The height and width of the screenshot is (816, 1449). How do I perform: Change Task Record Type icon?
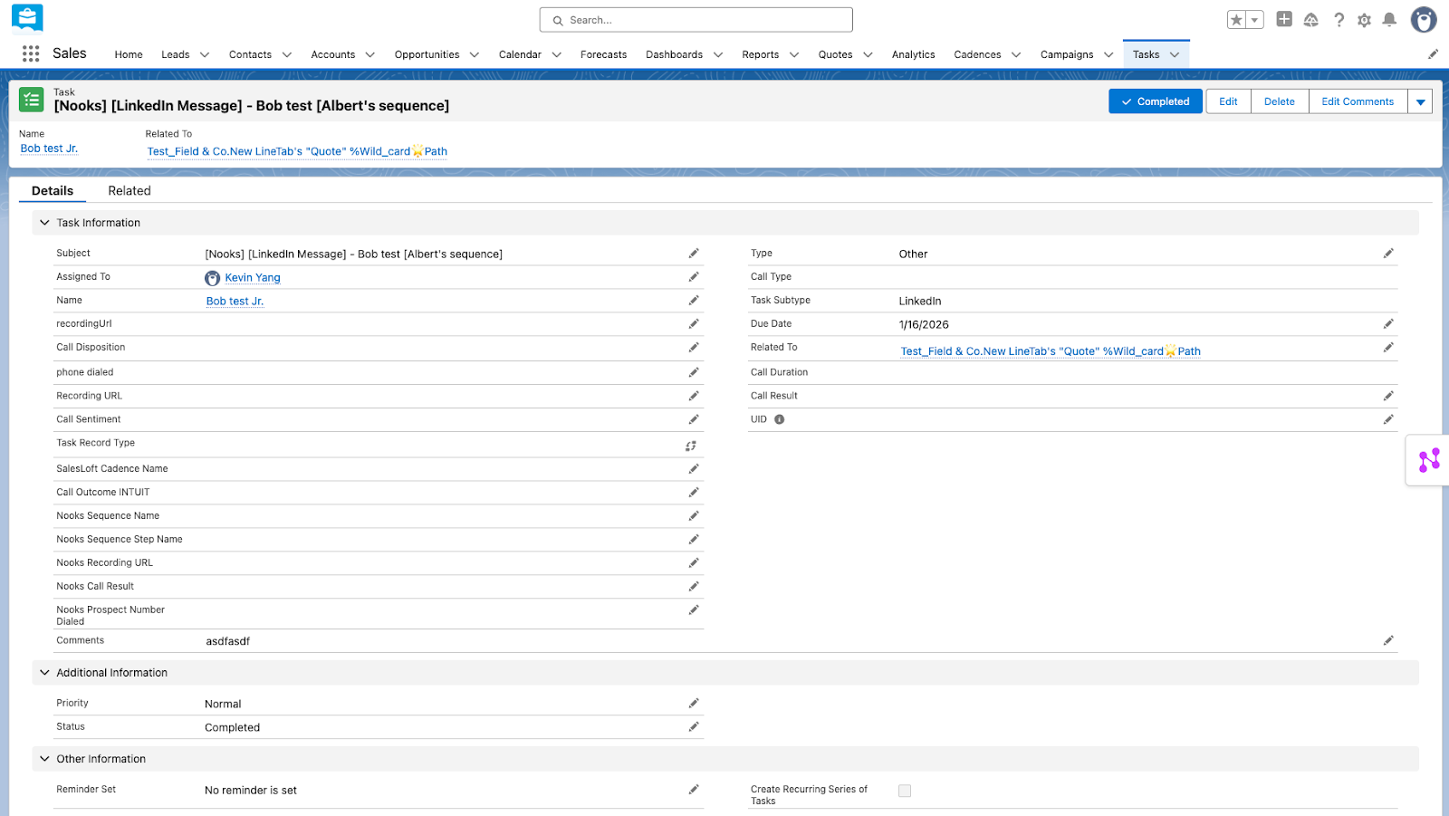coord(691,446)
